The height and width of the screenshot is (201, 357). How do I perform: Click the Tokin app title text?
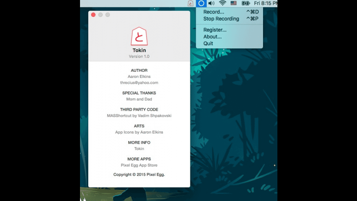click(139, 50)
